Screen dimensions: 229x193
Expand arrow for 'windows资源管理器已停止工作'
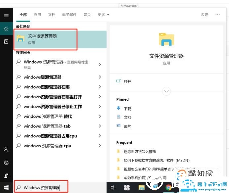pos(100,106)
